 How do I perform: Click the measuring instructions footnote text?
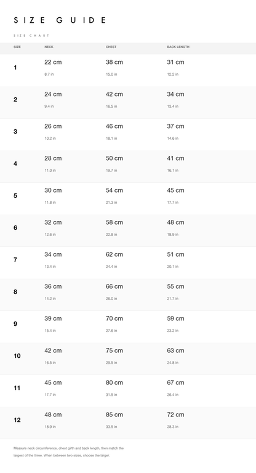[x=69, y=452]
